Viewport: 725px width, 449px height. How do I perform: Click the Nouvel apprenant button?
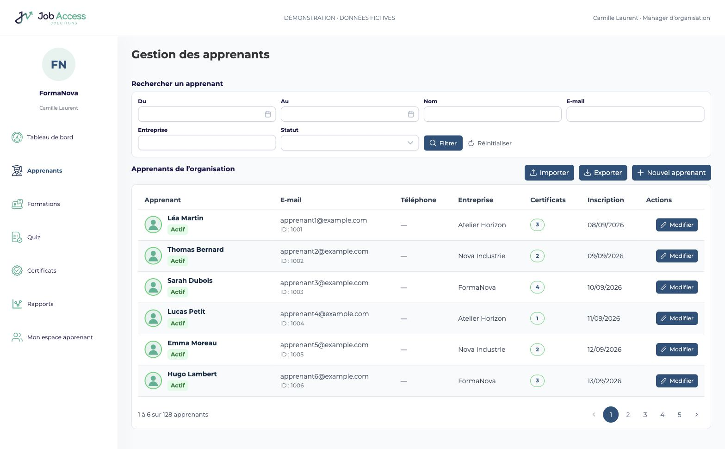point(671,173)
